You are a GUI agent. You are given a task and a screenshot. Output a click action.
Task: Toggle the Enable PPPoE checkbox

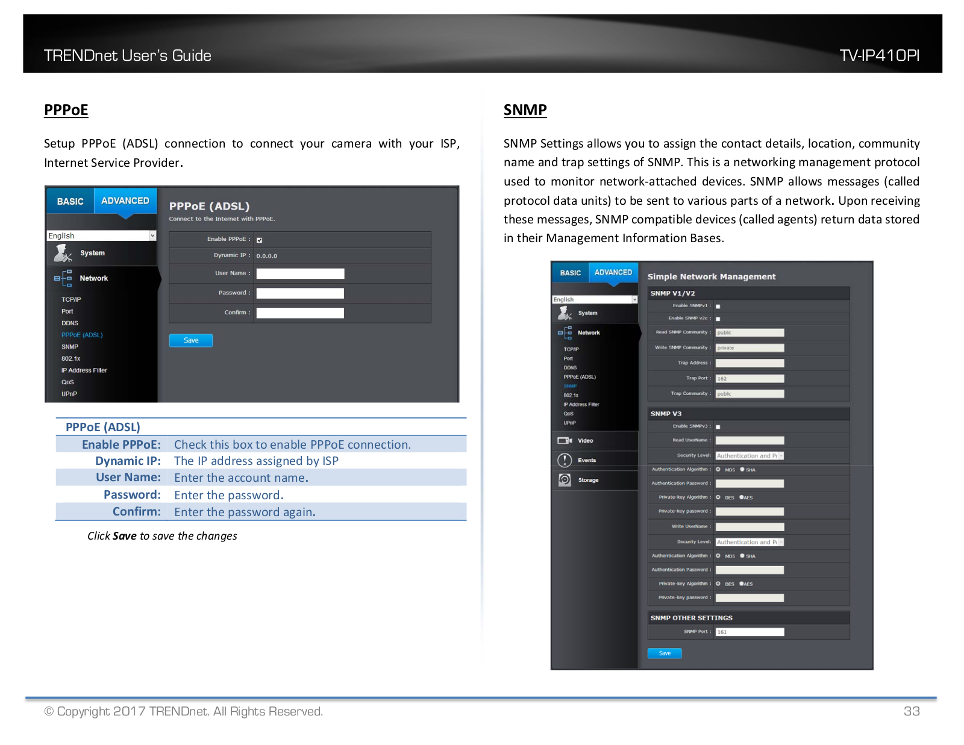tap(260, 240)
